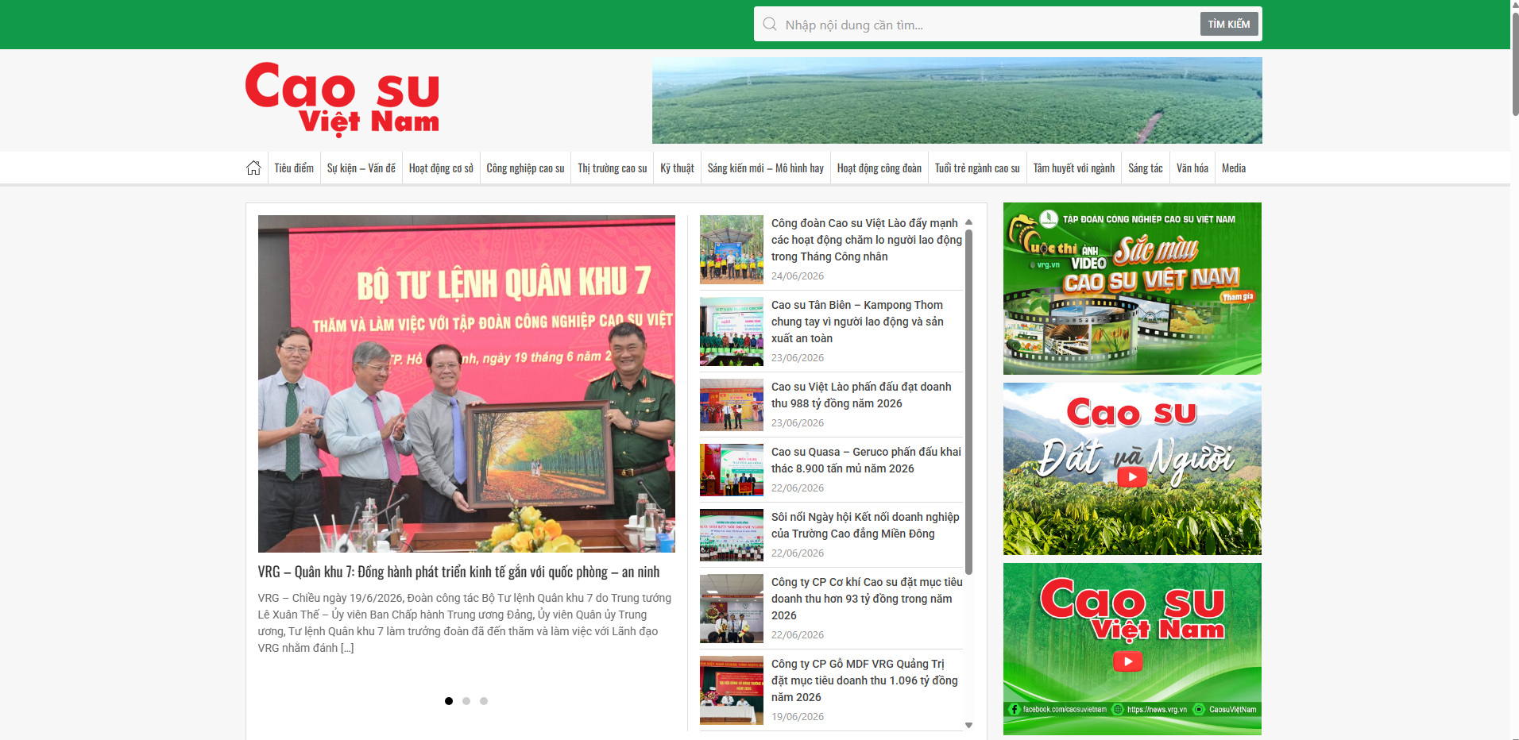1519x740 pixels.
Task: Click thumbnail of Ngày hội Kết nối article
Action: (732, 535)
